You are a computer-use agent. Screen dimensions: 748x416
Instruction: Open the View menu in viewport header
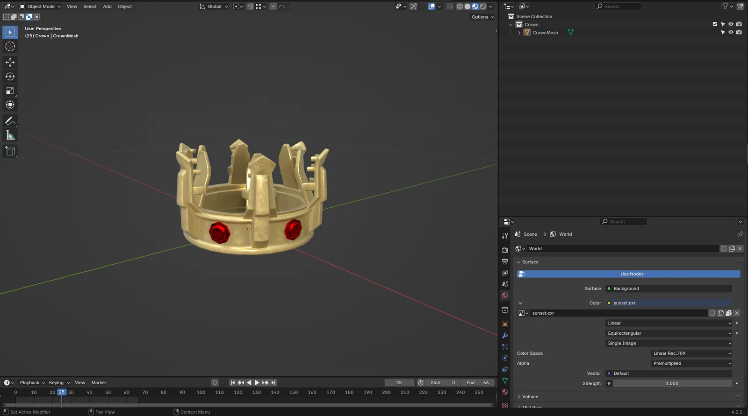(x=72, y=7)
